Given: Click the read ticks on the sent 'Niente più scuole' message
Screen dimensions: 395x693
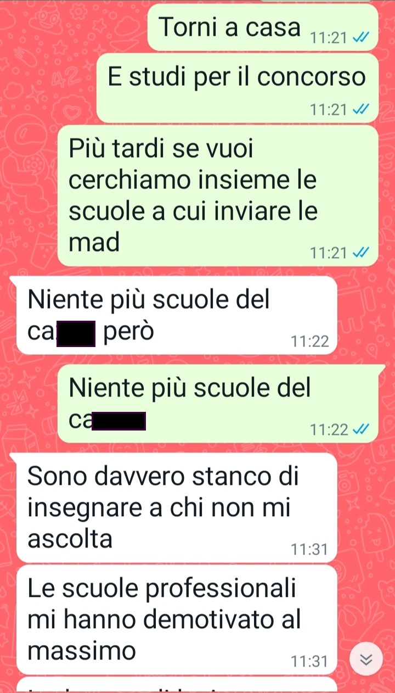Looking at the screenshot, I should pos(362,429).
